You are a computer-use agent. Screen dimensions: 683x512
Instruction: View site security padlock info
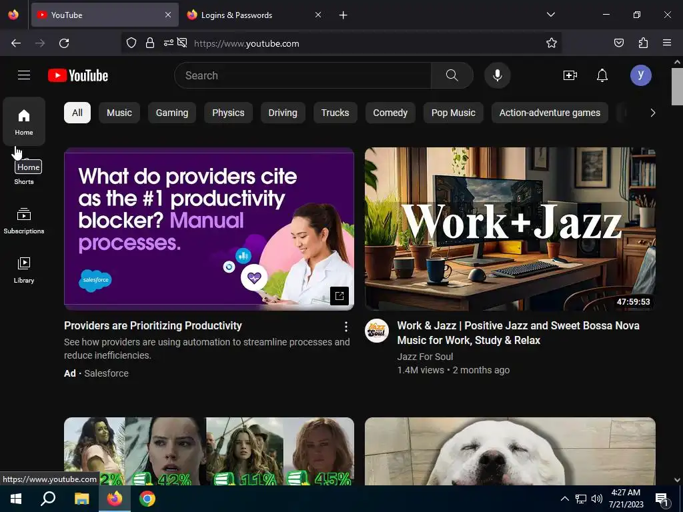(x=150, y=43)
